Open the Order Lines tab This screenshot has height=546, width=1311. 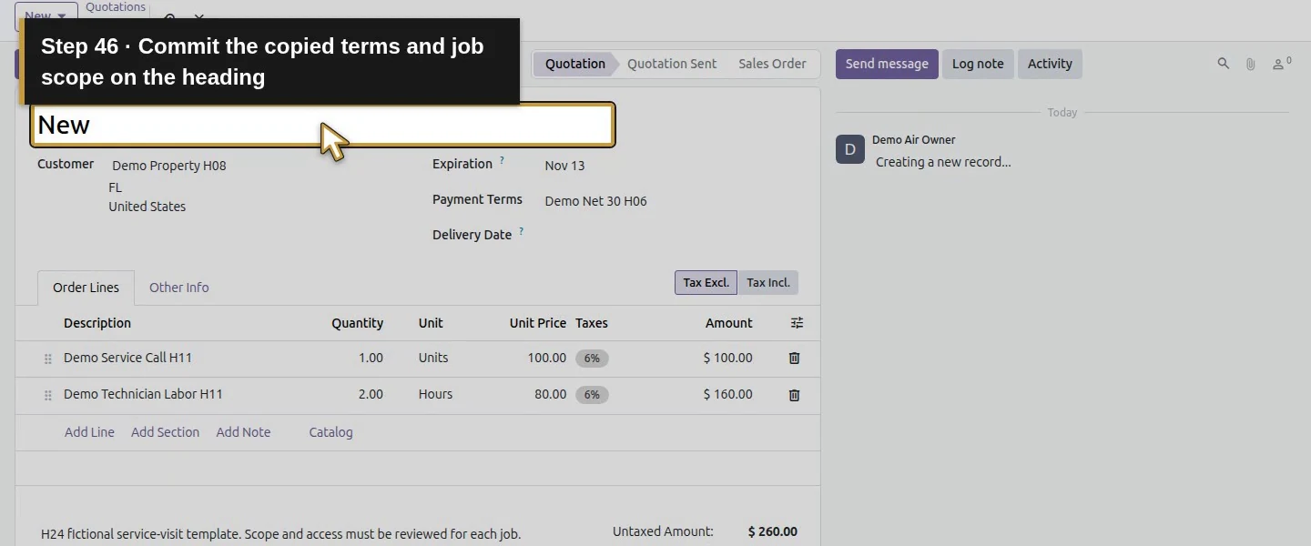86,288
